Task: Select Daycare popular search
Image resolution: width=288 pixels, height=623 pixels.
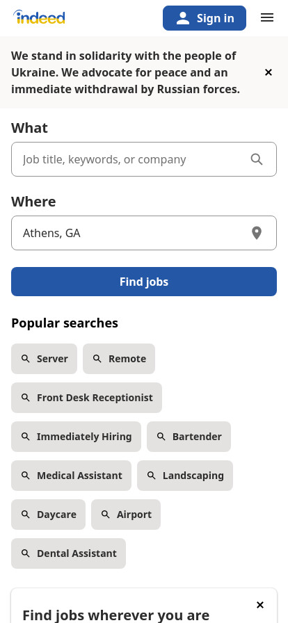Action: click(48, 515)
